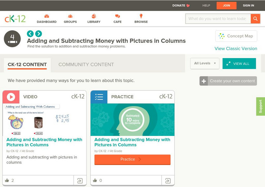Click Create your own content button
Screen dimensions: 265x187
coord(228,81)
